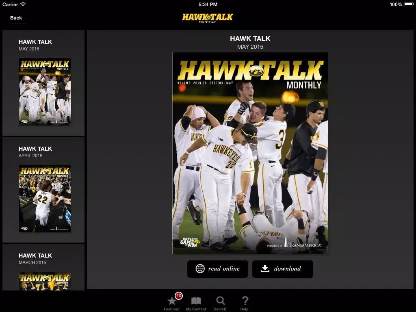Select the April 2015 cover thumbnail
This screenshot has height=312, width=416.
coord(45,198)
